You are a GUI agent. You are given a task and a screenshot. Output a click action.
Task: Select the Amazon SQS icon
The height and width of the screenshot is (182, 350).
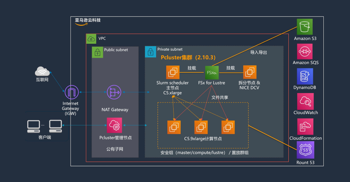point(305,51)
